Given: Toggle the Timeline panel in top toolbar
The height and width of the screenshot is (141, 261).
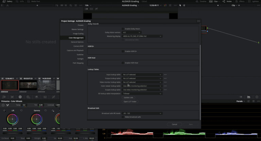Looking at the screenshot, I should 201,1.
